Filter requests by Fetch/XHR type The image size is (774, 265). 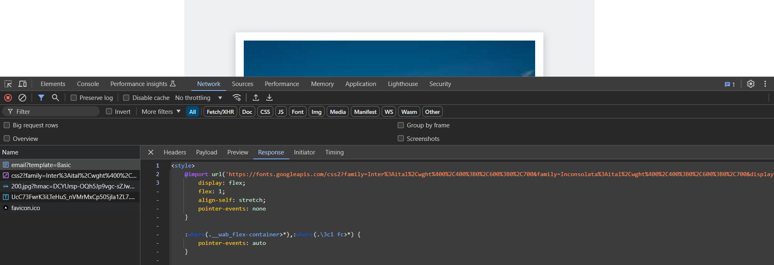tap(220, 112)
